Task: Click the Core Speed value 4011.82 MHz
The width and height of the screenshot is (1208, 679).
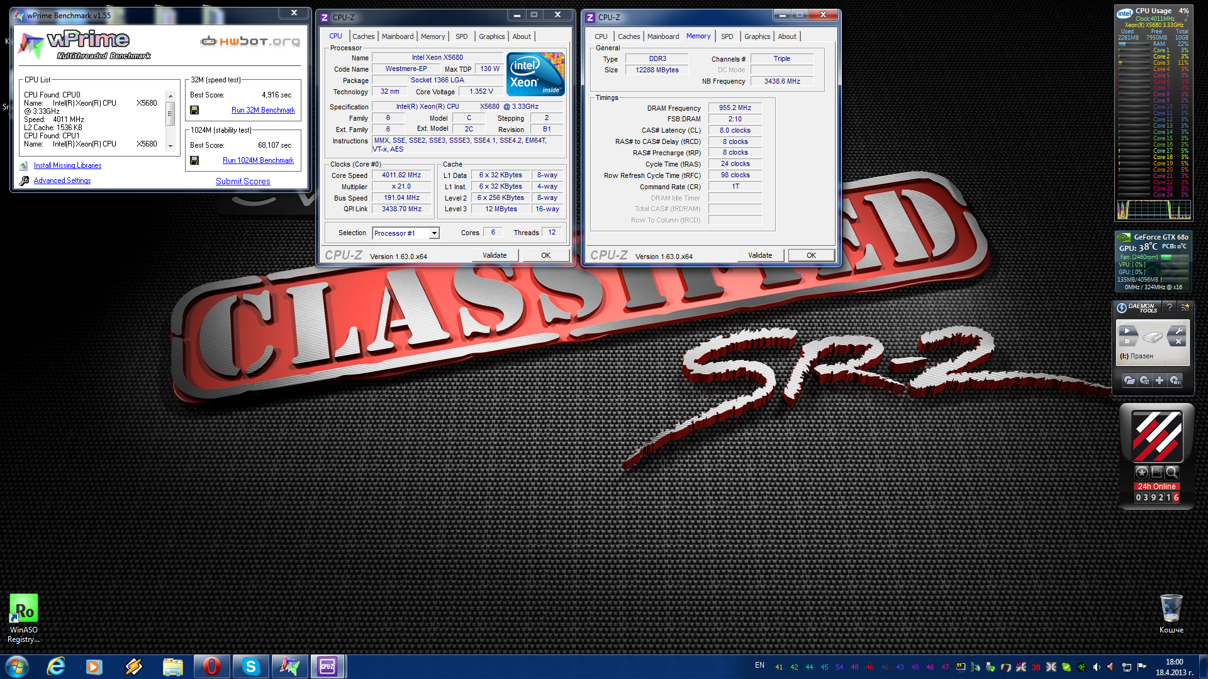Action: point(401,175)
